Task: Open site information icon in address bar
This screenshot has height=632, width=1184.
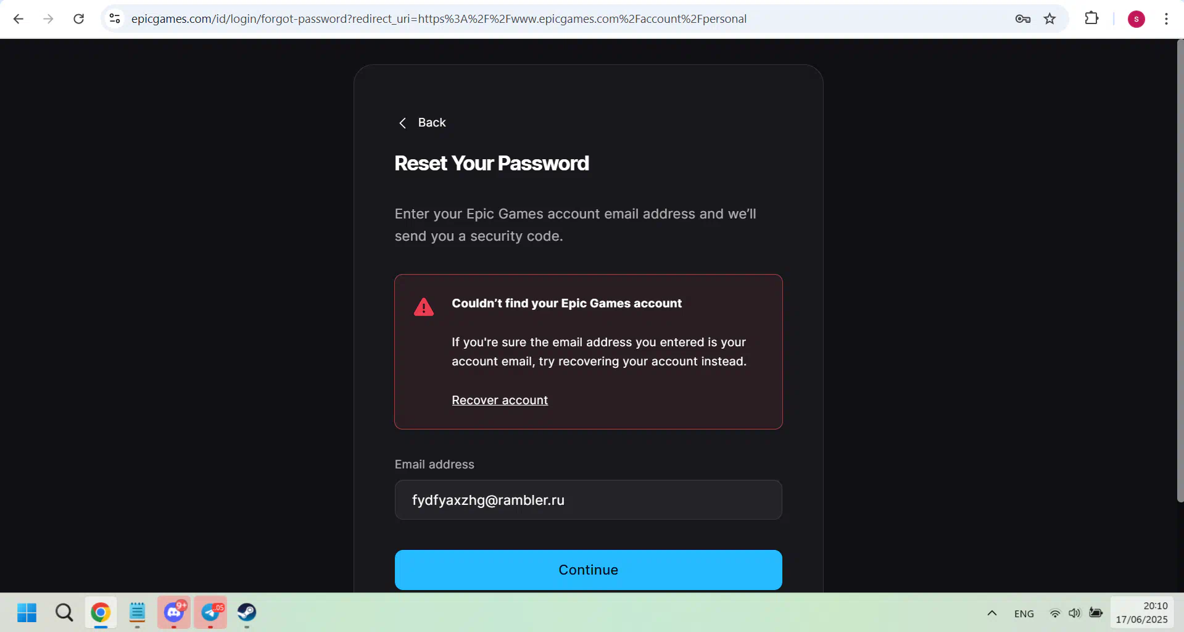Action: (115, 19)
